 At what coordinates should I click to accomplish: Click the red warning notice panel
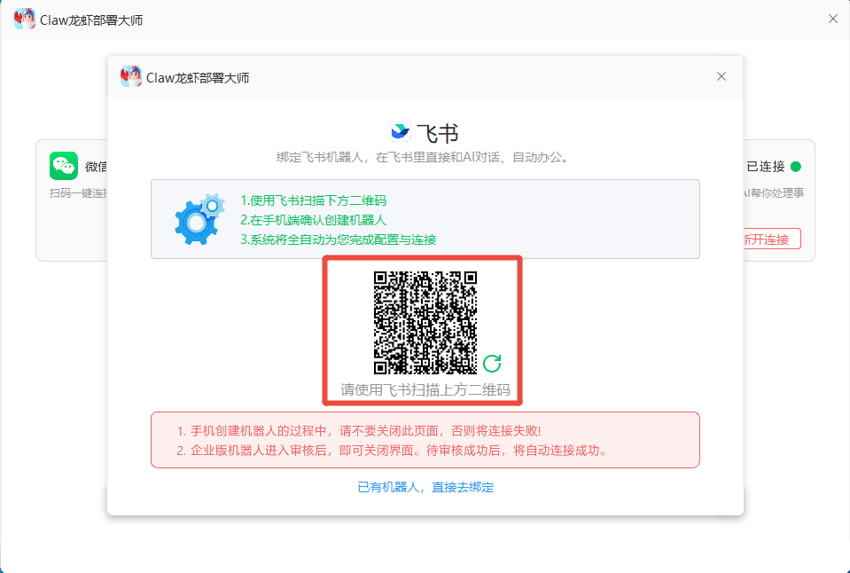click(x=425, y=439)
